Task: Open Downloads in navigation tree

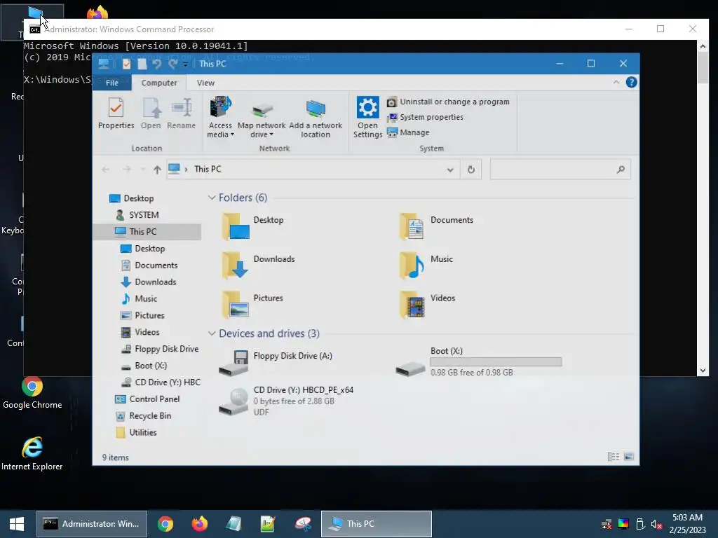Action: click(149, 282)
